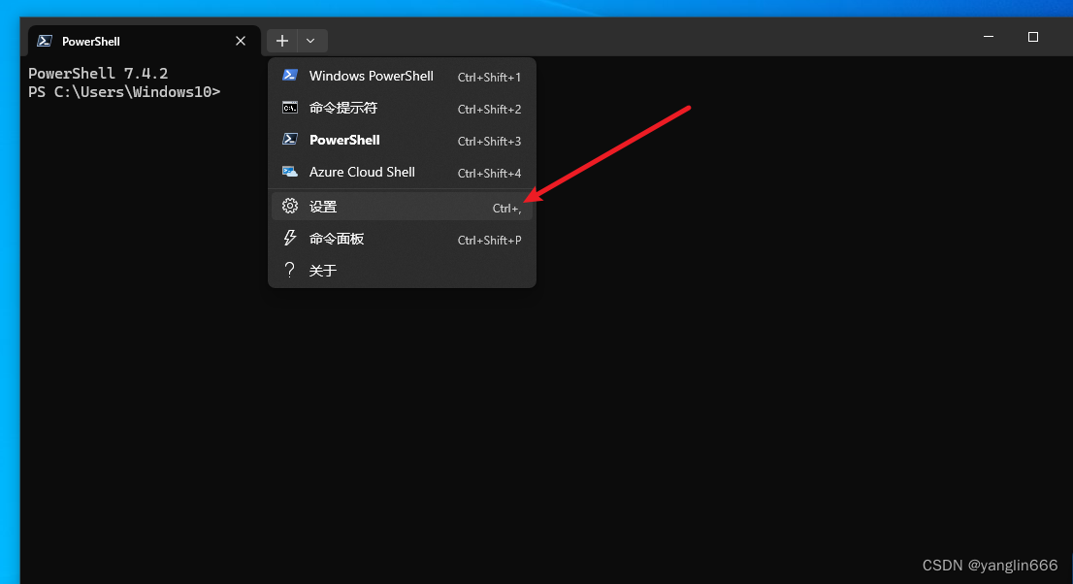The height and width of the screenshot is (584, 1073).
Task: Click the command prompt icon beside 命令提示符
Action: point(290,108)
